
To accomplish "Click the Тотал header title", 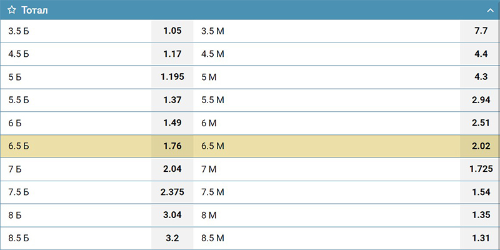I will tap(35, 10).
